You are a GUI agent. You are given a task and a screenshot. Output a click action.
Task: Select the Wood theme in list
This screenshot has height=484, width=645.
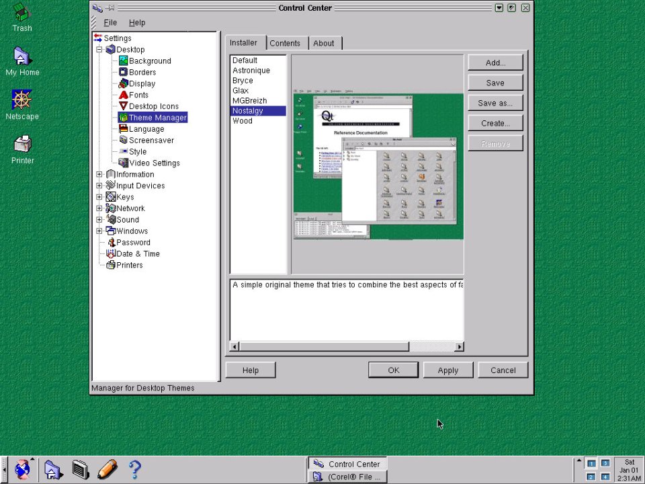(x=243, y=121)
